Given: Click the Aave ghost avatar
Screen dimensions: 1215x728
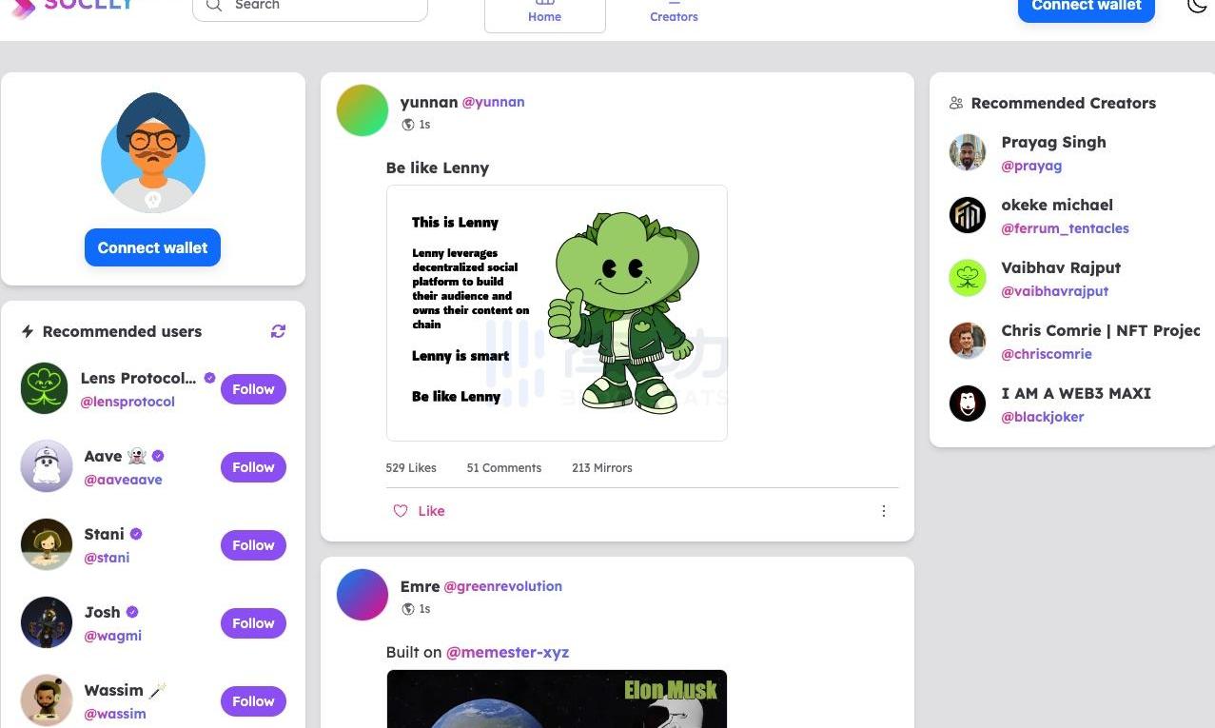Looking at the screenshot, I should click(x=47, y=466).
